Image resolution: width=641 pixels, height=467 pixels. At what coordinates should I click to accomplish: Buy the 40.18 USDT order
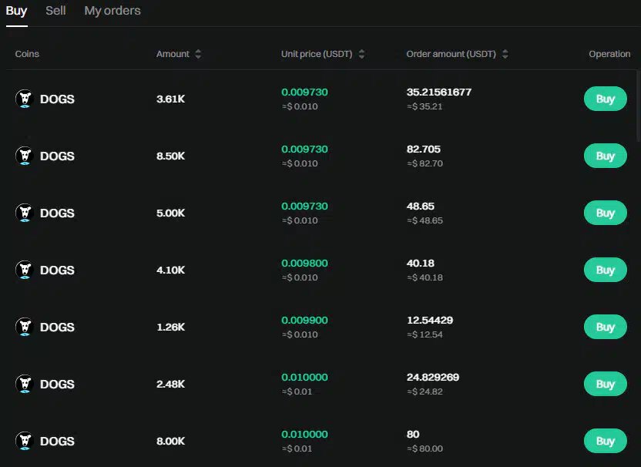pos(605,270)
